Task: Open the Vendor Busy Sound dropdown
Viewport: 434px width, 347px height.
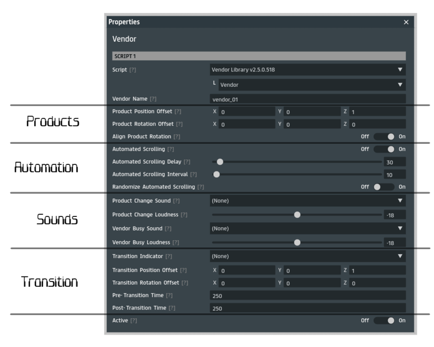Action: coord(308,228)
